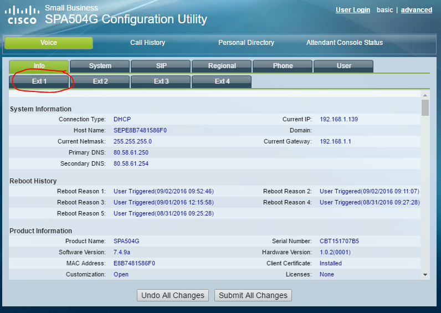Click Hardware Version value 1.0.2(0001)
The image size is (441, 313).
pyautogui.click(x=335, y=252)
